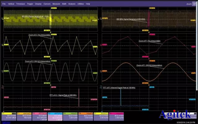Open the Trigger menu
This screenshot has width=198, height=124.
[x=30, y=4]
